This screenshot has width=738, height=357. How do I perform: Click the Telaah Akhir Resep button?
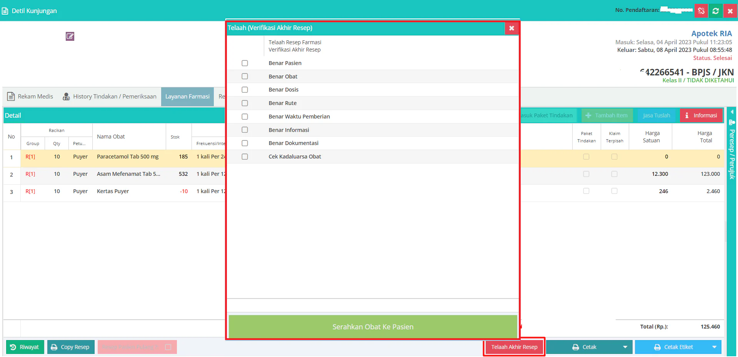(x=514, y=347)
